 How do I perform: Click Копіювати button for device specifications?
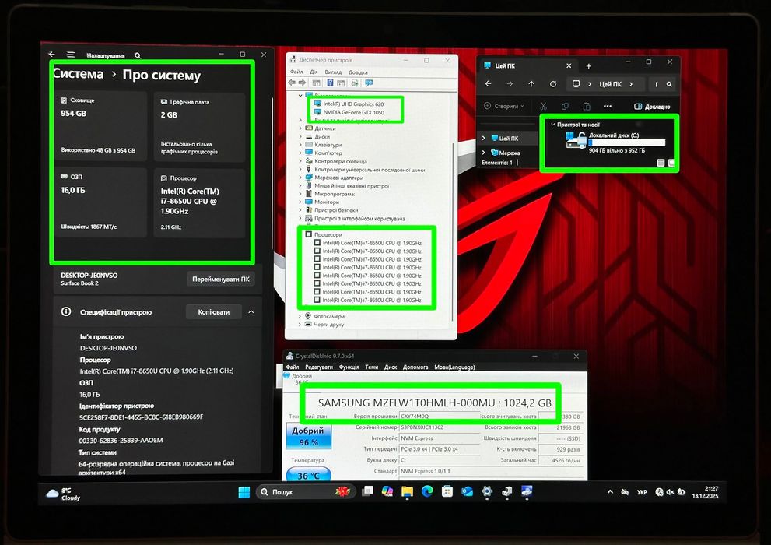pyautogui.click(x=213, y=312)
